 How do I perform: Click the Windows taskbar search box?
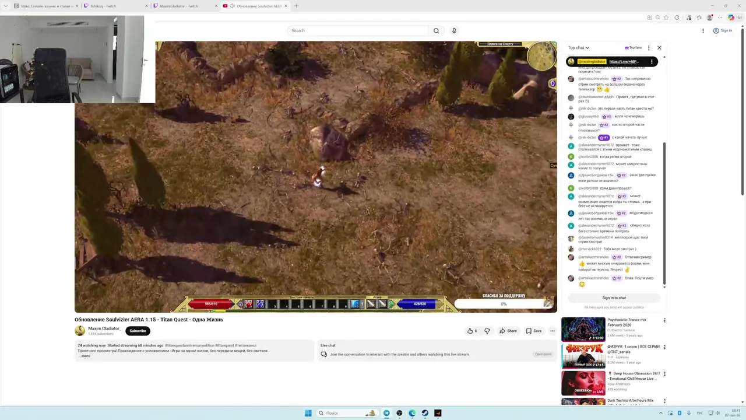pyautogui.click(x=347, y=413)
